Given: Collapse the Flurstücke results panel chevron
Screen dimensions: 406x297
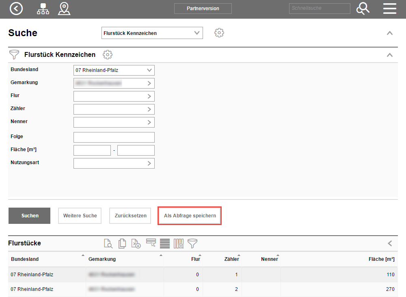Looking at the screenshot, I should pyautogui.click(x=390, y=243).
